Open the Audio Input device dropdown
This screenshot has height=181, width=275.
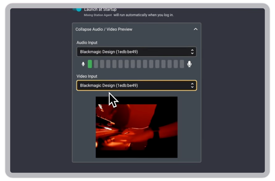click(136, 51)
